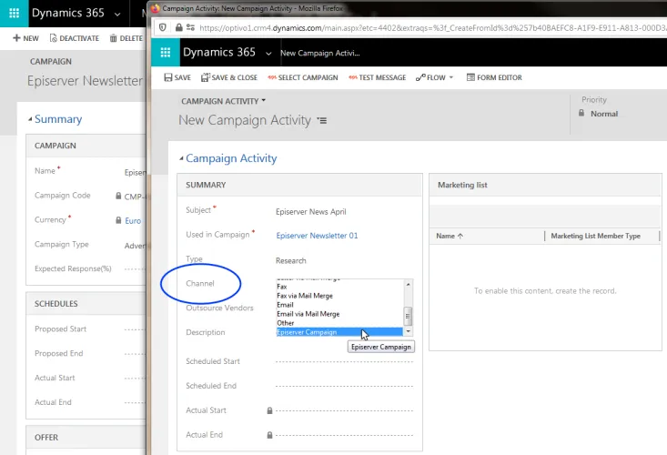Click the lock icon beside Campaign Code
The width and height of the screenshot is (667, 455).
coord(118,196)
